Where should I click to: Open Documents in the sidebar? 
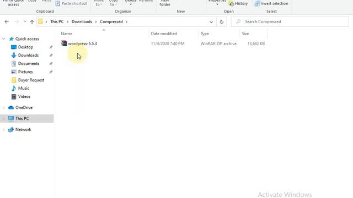[x=29, y=64]
